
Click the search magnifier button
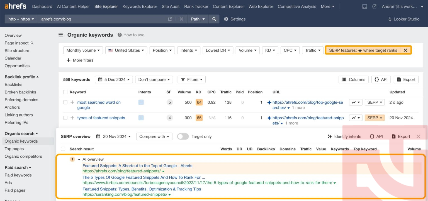click(214, 19)
